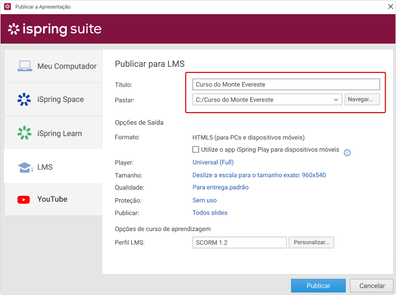Open the Sem uso protection link
396x295 pixels.
pos(205,200)
